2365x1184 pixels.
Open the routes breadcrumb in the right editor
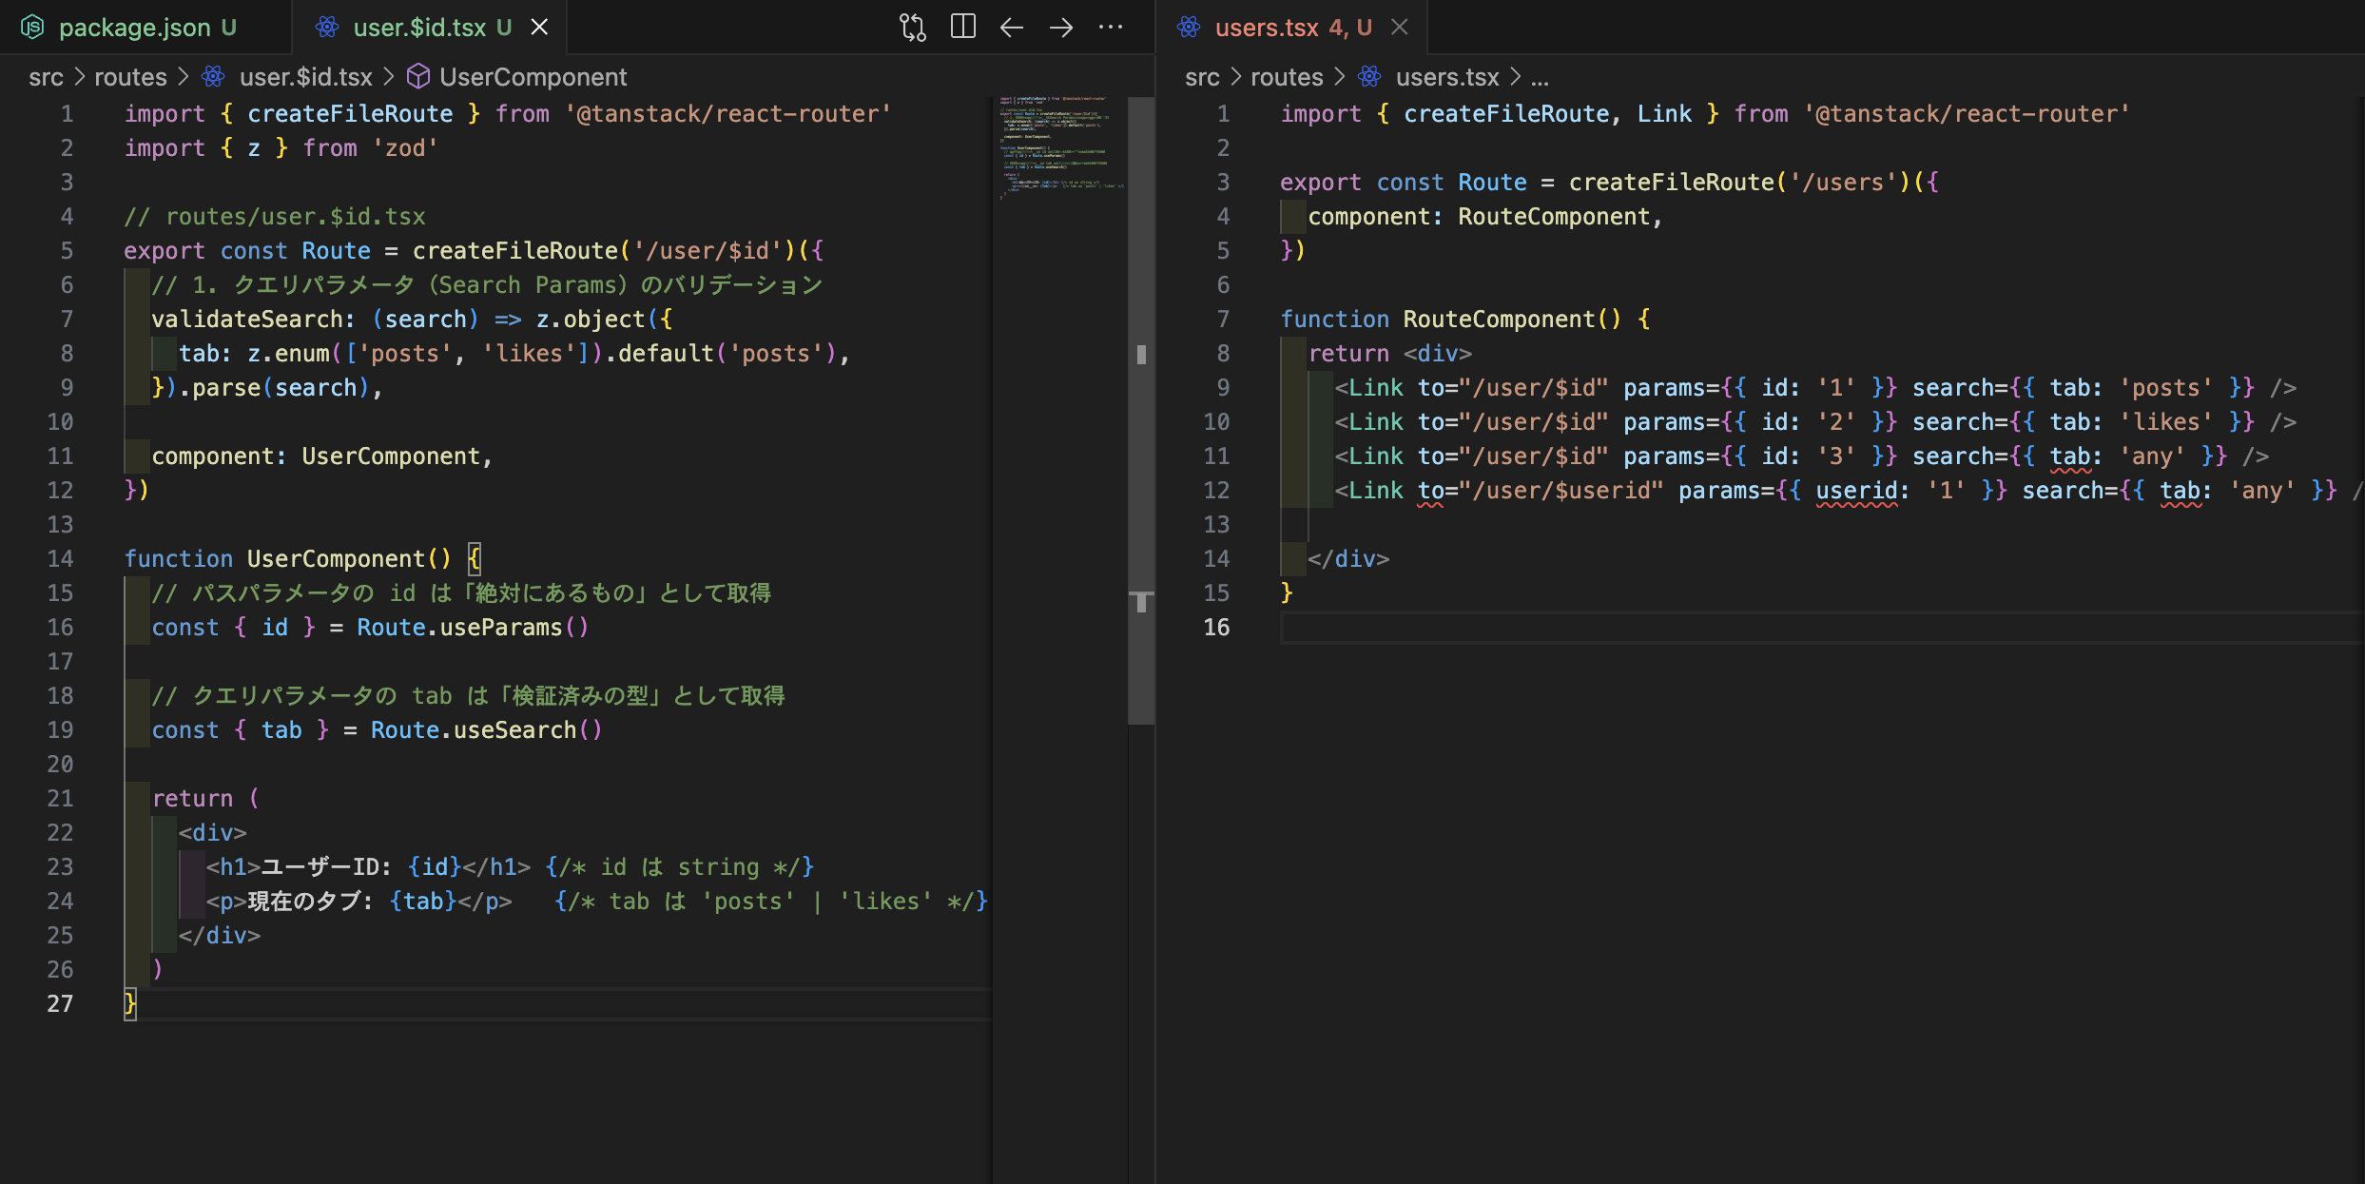tap(1286, 77)
